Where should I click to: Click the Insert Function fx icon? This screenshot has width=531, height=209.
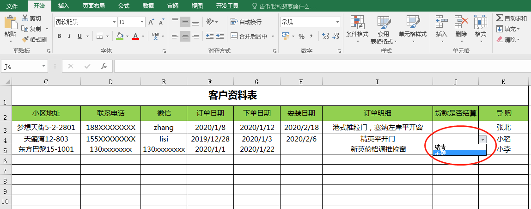(104, 67)
